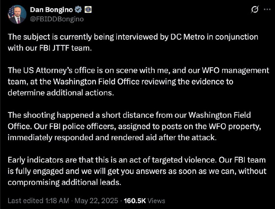The image size is (275, 209).
Task: Click the Views label
Action: point(156,201)
